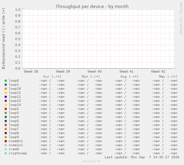Select the loop2 device label
This screenshot has height=165, width=184.
(x=14, y=109)
